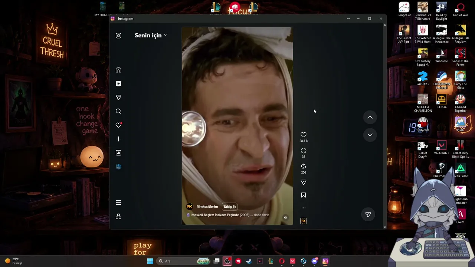Image resolution: width=475 pixels, height=267 pixels.
Task: Select the MECCHA CHAMELEON desktop shortcut
Action: [423, 103]
